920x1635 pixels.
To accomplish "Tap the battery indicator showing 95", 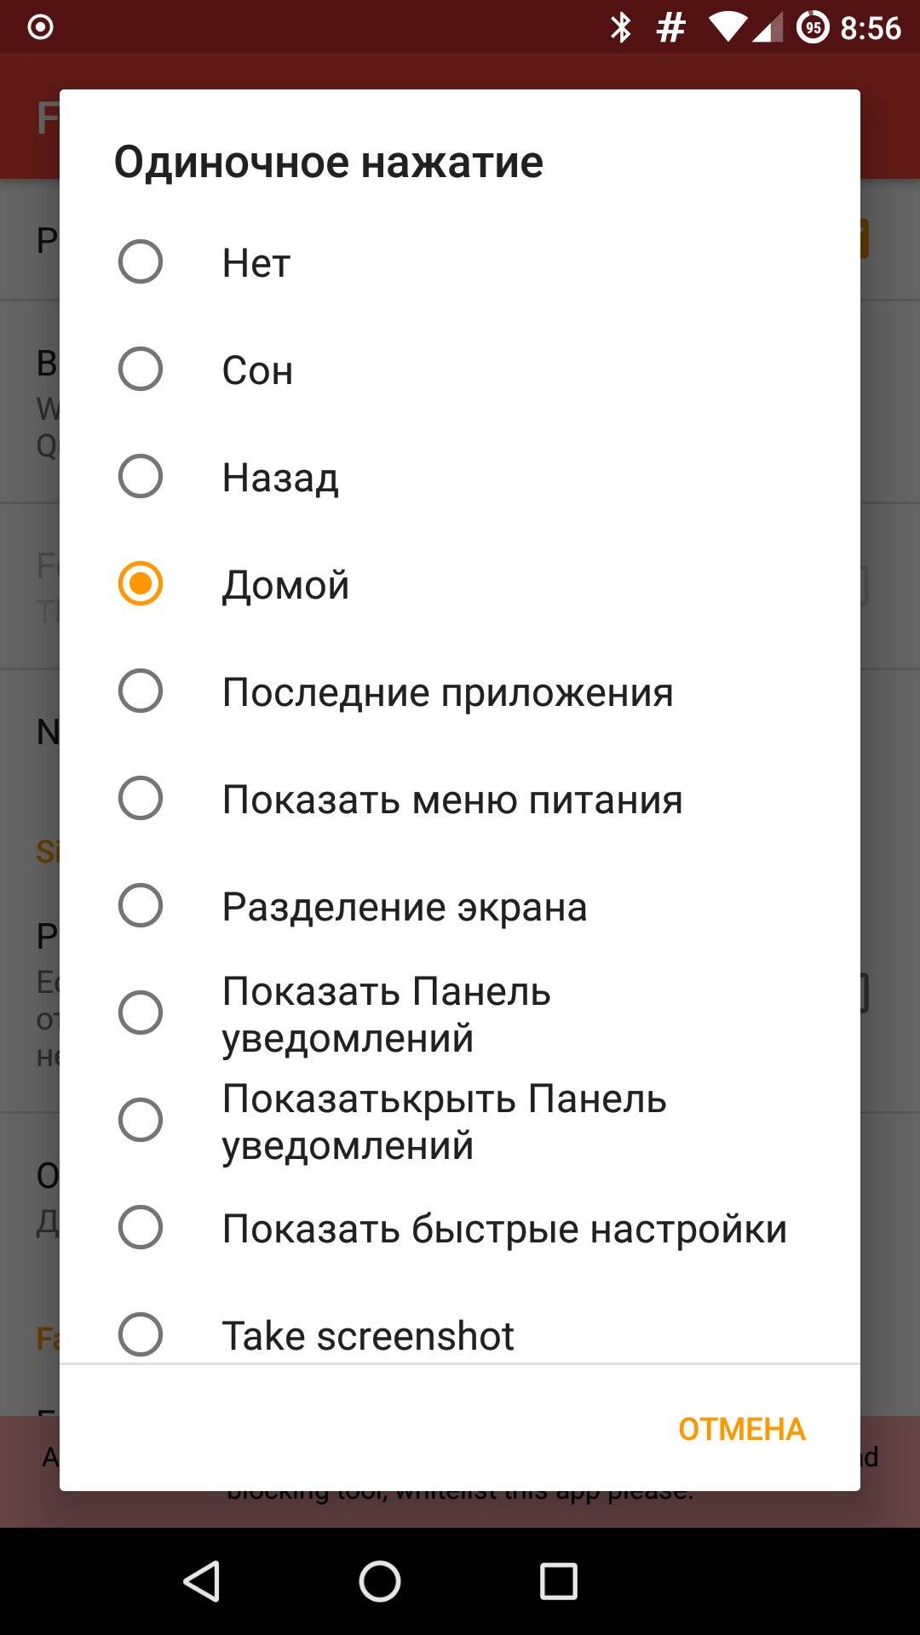I will pyautogui.click(x=812, y=28).
